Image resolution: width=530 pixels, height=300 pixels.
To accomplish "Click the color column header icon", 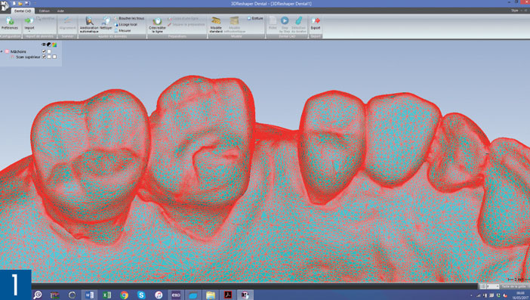I will pos(54,45).
